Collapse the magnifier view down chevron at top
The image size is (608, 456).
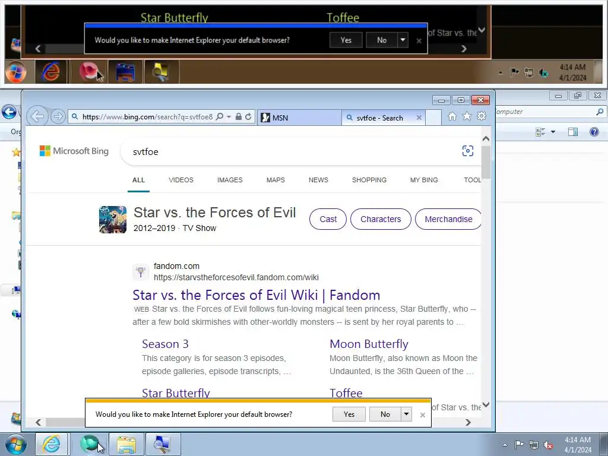tap(482, 30)
